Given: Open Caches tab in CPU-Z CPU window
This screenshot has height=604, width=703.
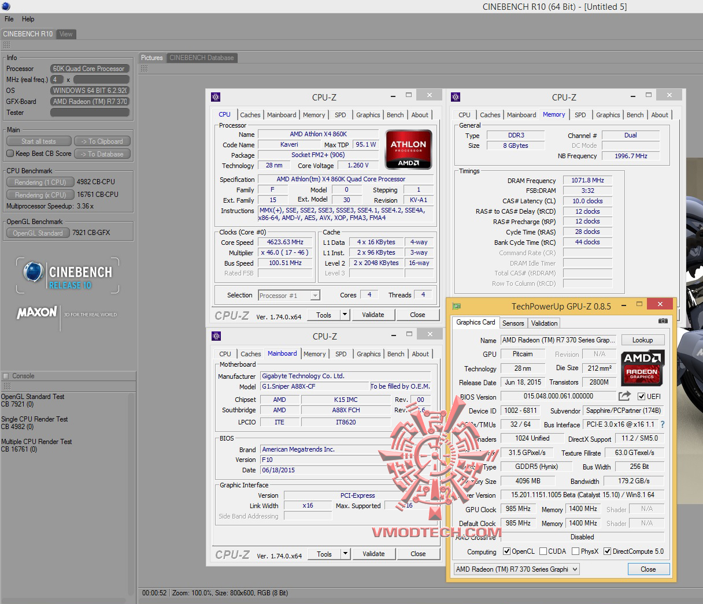Looking at the screenshot, I should [250, 115].
